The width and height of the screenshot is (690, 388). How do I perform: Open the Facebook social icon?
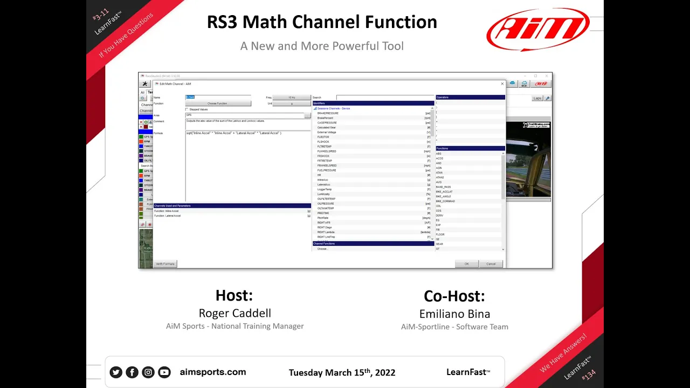[x=132, y=372]
